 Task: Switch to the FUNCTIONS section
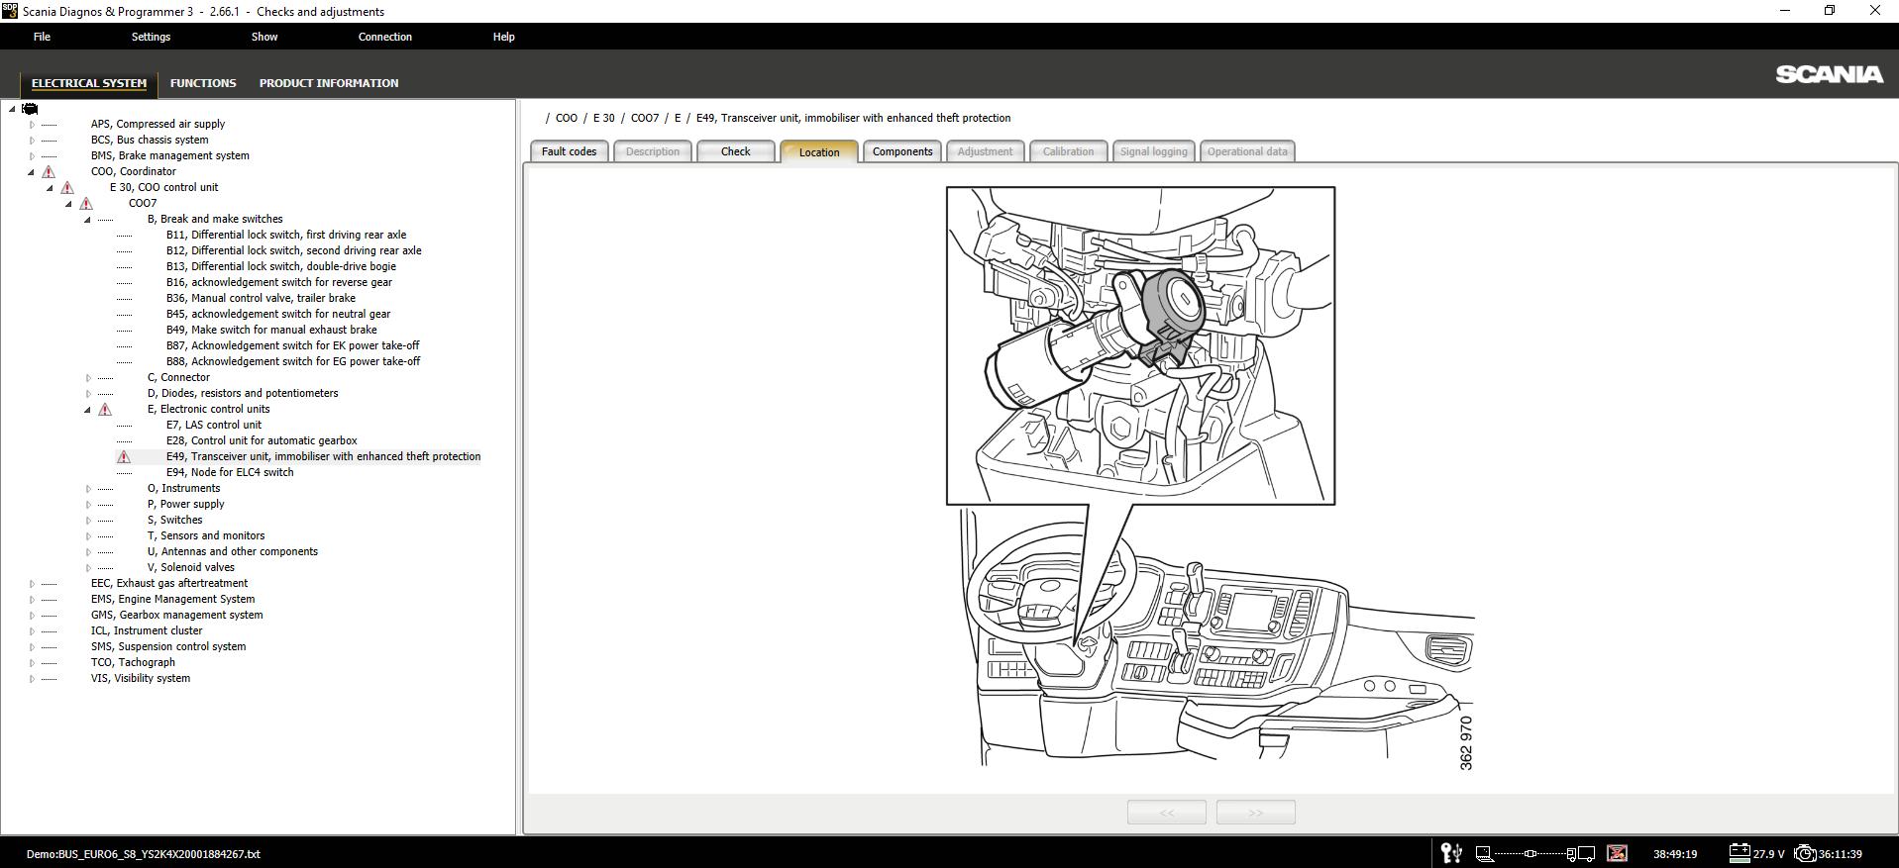pyautogui.click(x=203, y=83)
